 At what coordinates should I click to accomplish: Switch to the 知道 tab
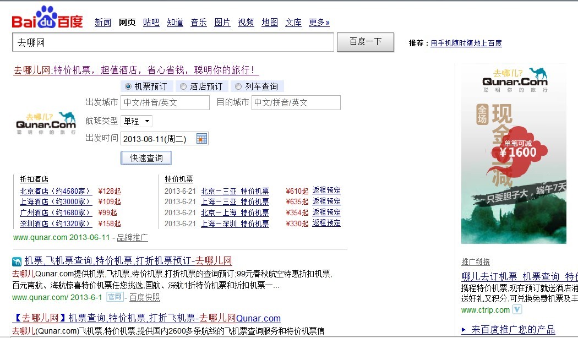click(x=175, y=23)
